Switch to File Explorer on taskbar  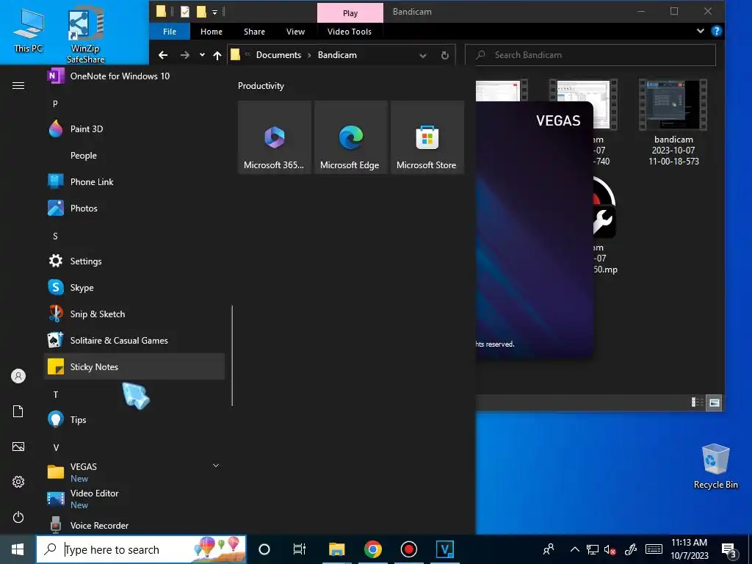point(336,549)
